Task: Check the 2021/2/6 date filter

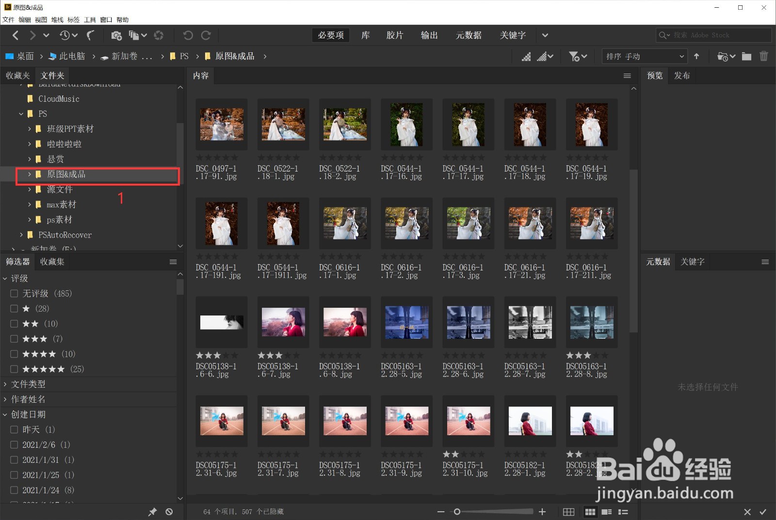Action: [x=14, y=444]
